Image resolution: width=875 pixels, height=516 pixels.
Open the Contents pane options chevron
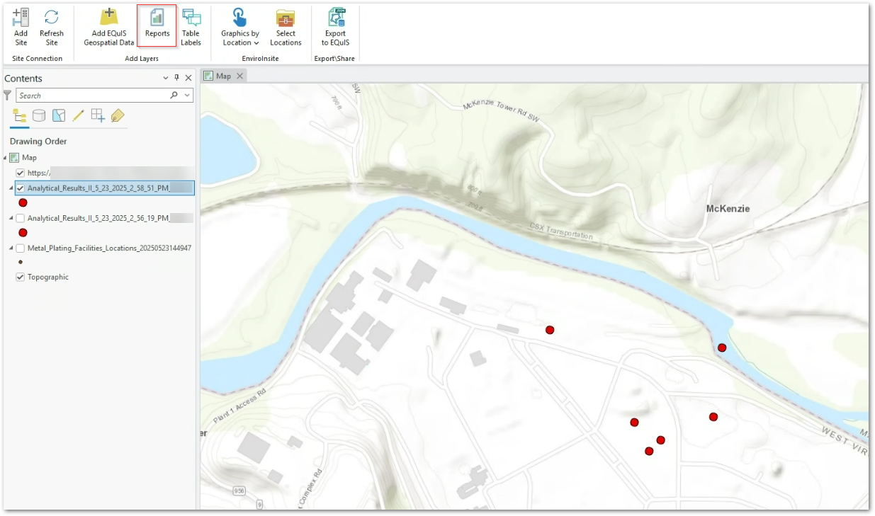click(166, 78)
